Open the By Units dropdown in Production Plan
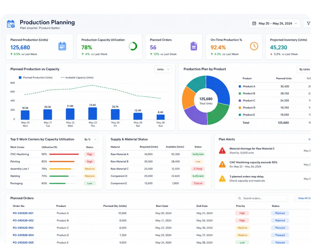The image size is (333, 244). tap(304, 69)
